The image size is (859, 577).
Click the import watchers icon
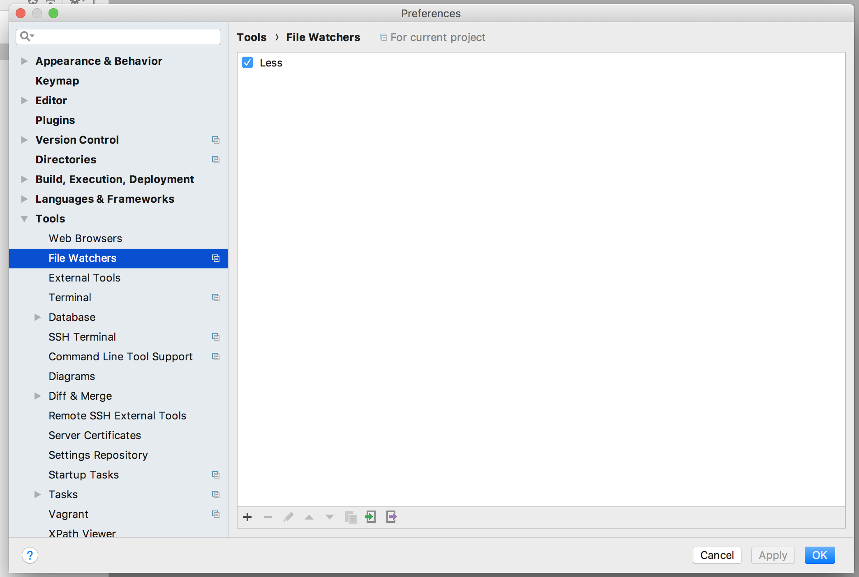tap(371, 517)
